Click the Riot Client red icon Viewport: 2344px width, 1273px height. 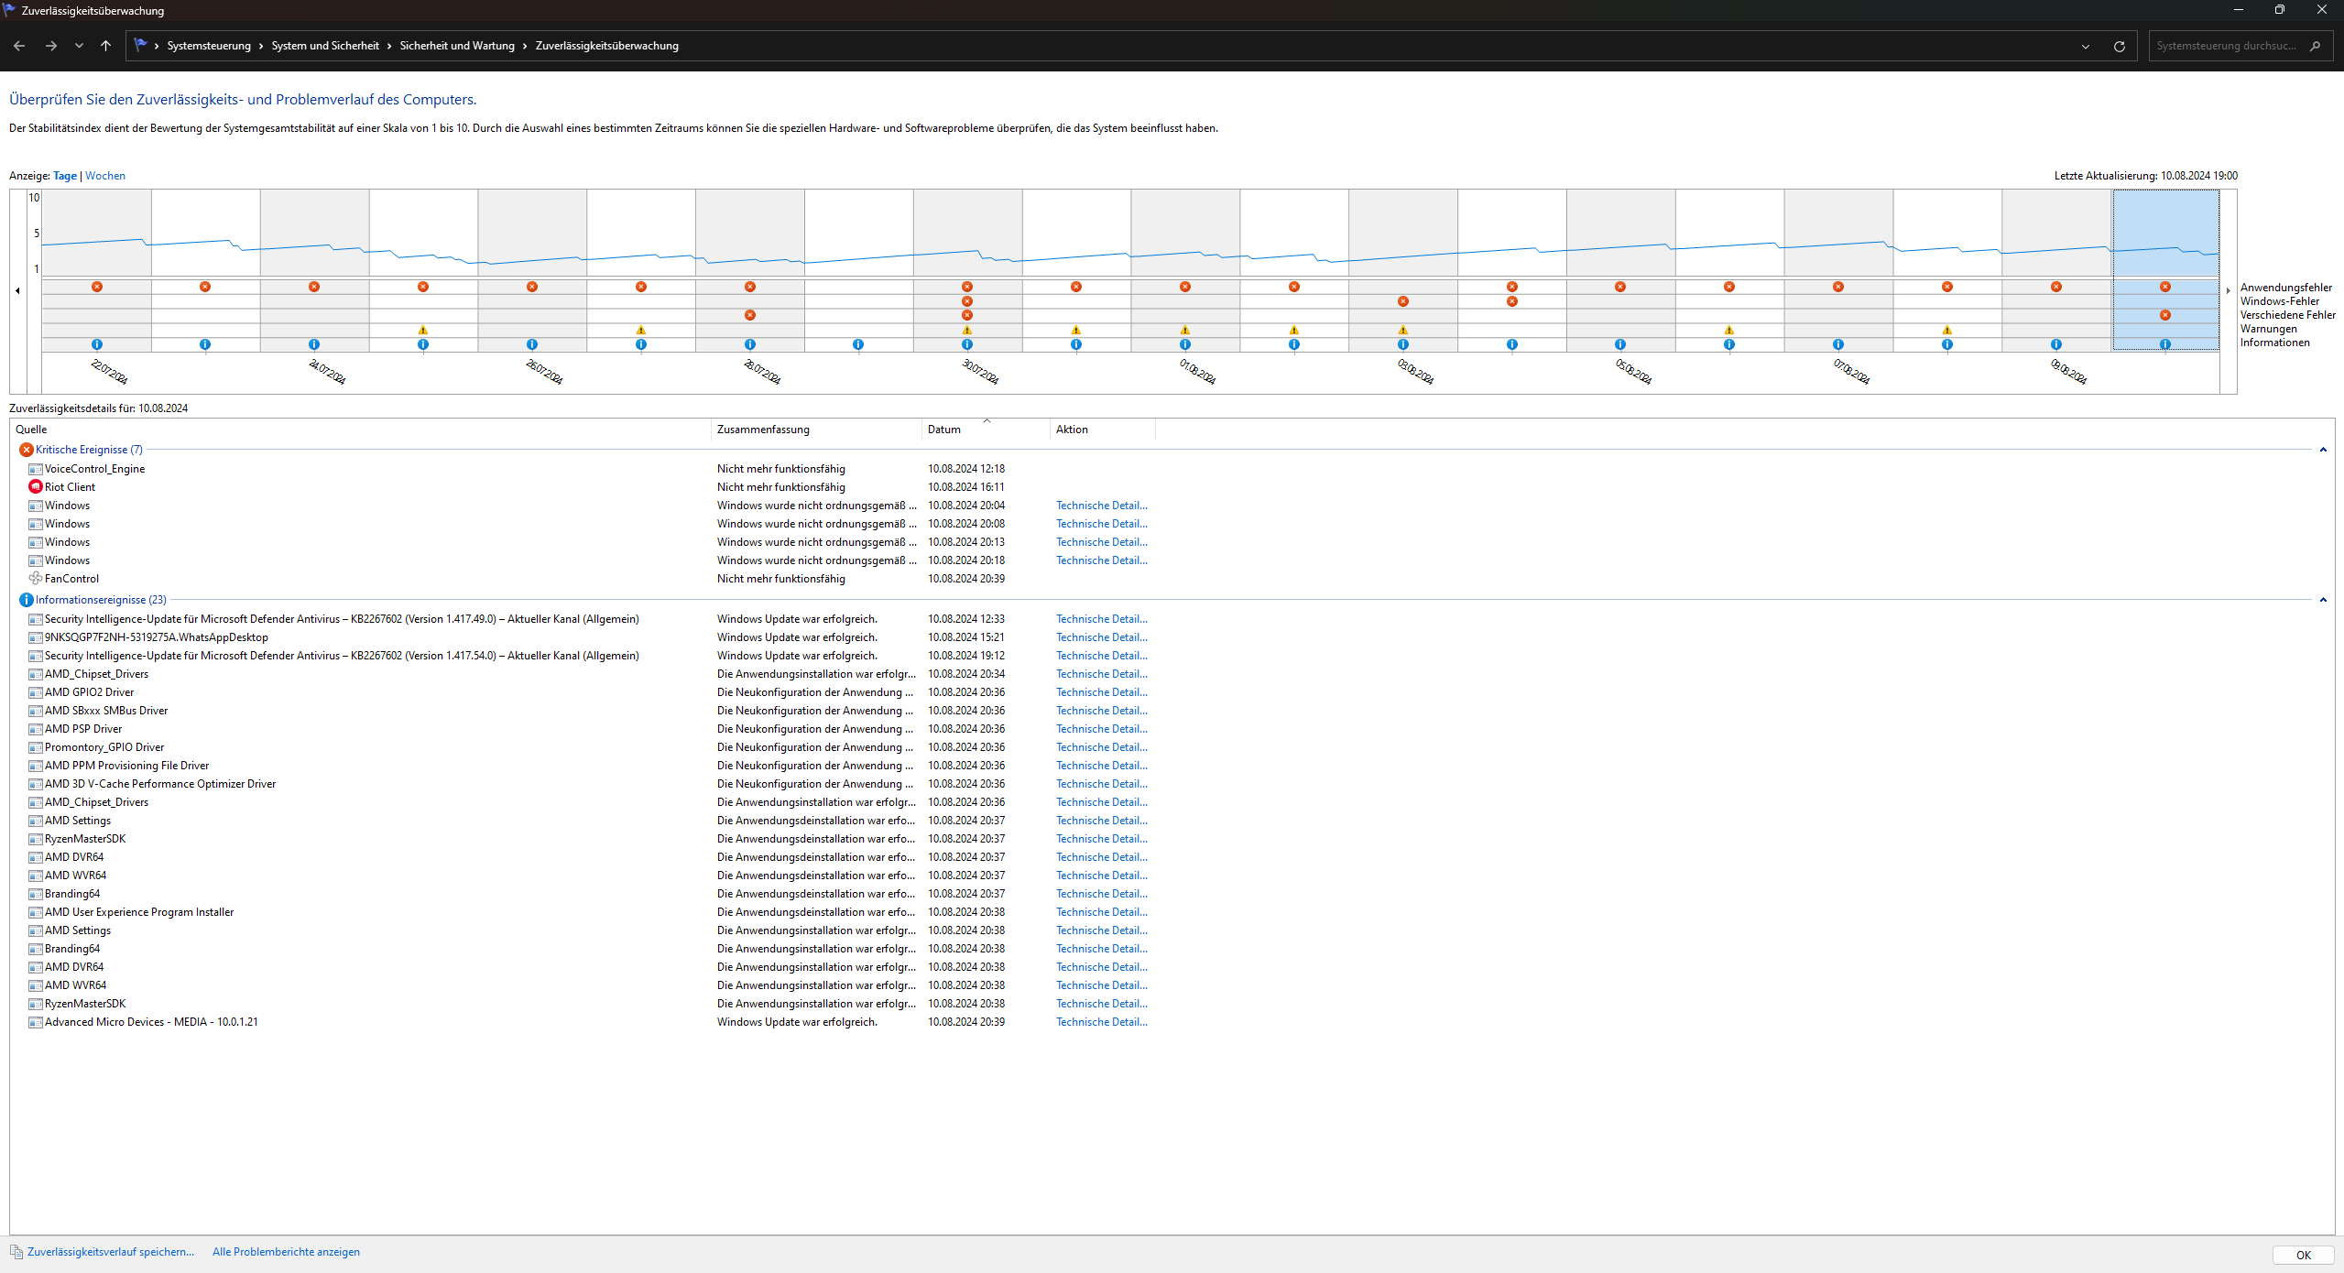(36, 487)
